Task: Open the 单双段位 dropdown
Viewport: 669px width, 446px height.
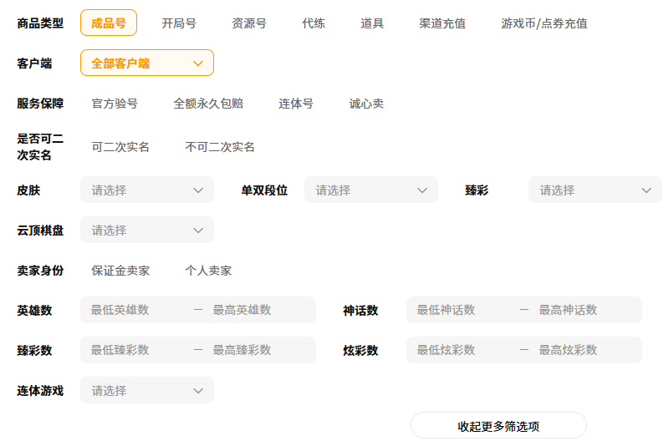Action: click(371, 190)
